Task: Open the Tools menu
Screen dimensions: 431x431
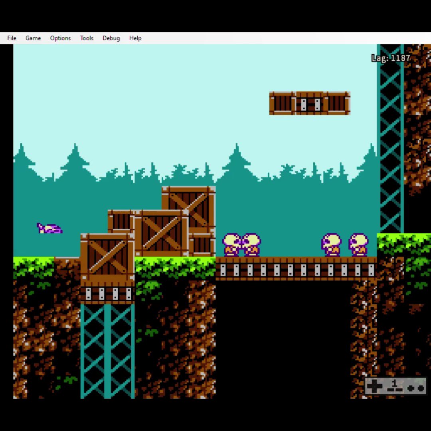Action: 87,38
